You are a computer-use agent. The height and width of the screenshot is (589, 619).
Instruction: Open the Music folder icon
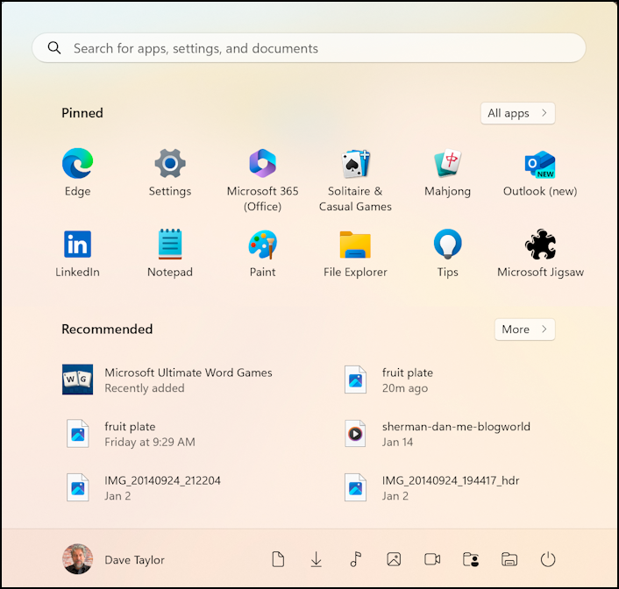355,559
